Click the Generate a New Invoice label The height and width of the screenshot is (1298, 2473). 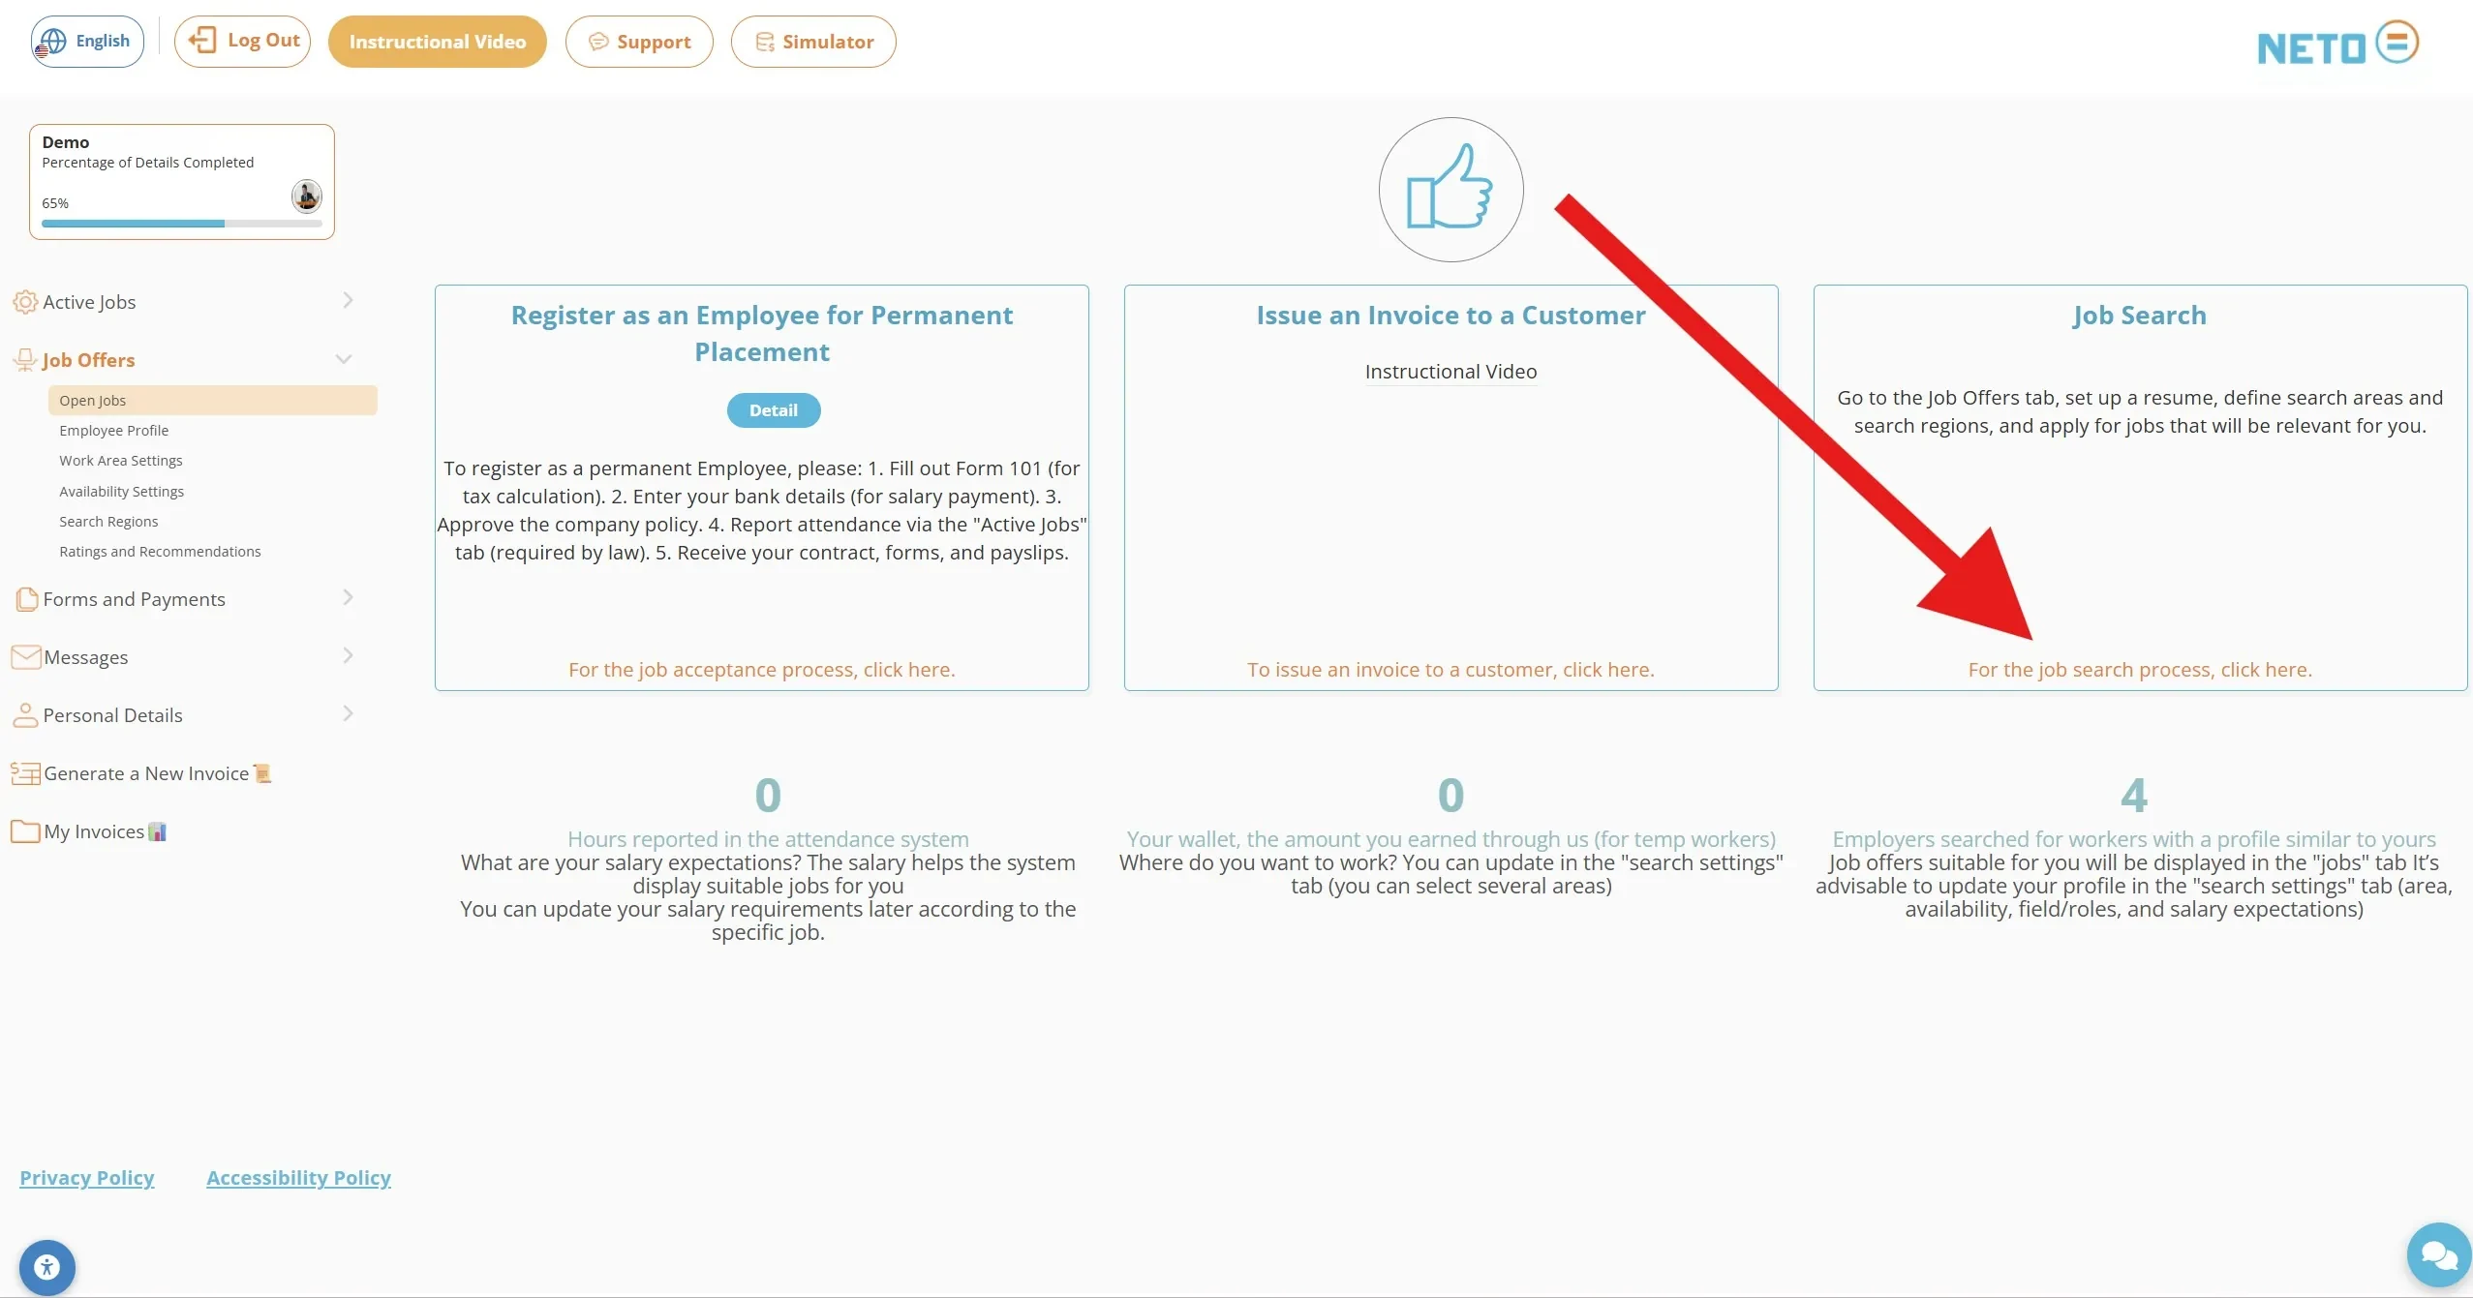pyautogui.click(x=146, y=773)
